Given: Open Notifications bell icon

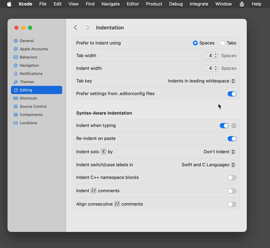Looking at the screenshot, I should [16, 74].
